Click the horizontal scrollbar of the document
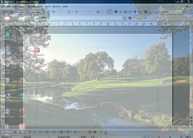Image resolution: width=193 pixels, height=138 pixels. click(95, 127)
